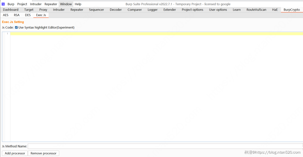Click the Remove processor button
This screenshot has width=303, height=157.
click(x=43, y=153)
